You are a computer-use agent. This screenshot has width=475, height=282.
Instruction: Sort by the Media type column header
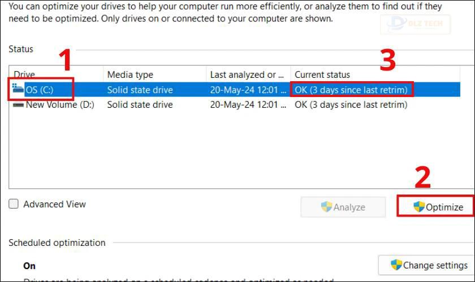click(130, 74)
